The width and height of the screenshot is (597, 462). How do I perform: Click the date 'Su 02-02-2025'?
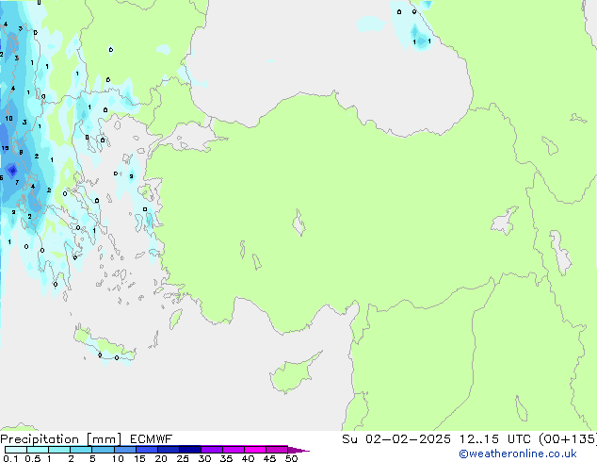pos(396,439)
